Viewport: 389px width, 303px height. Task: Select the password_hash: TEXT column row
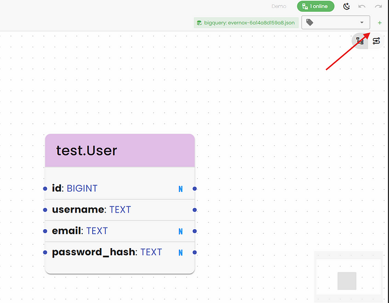[x=120, y=252]
